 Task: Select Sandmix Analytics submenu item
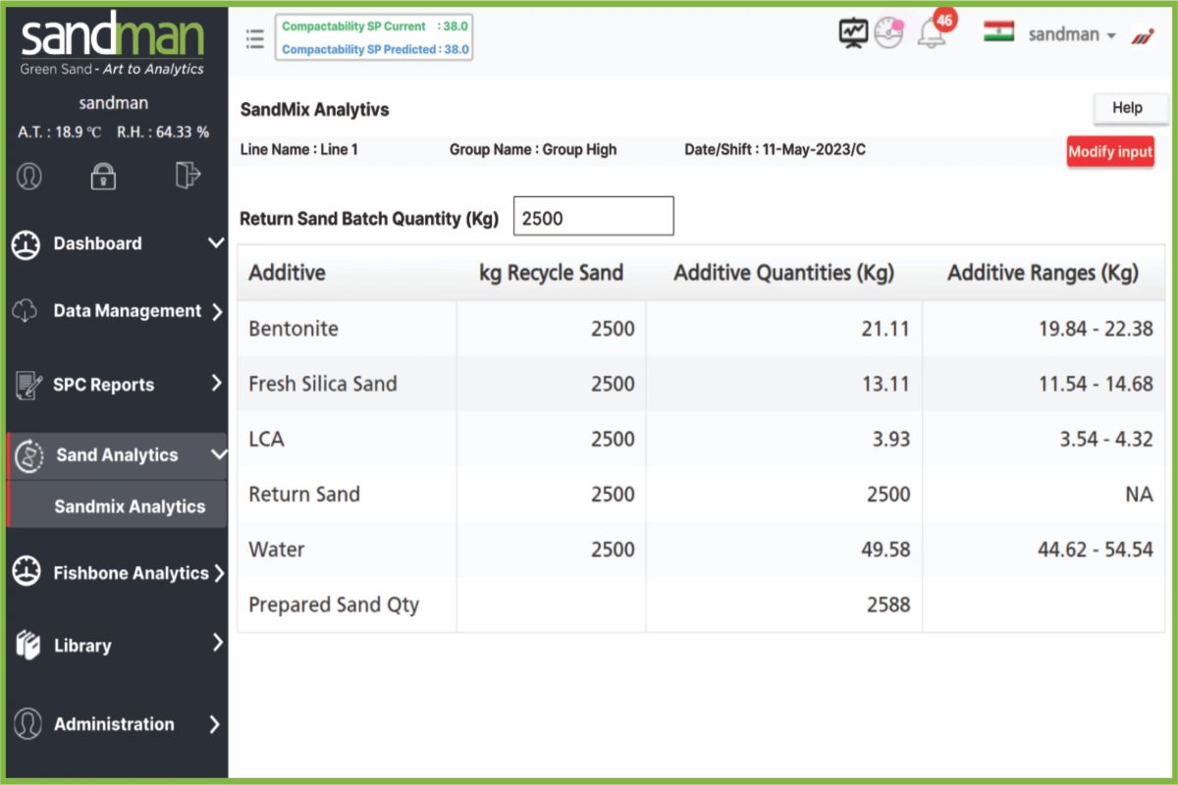coord(130,506)
